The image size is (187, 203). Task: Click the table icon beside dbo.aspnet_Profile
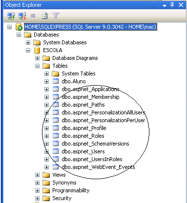[56, 128]
